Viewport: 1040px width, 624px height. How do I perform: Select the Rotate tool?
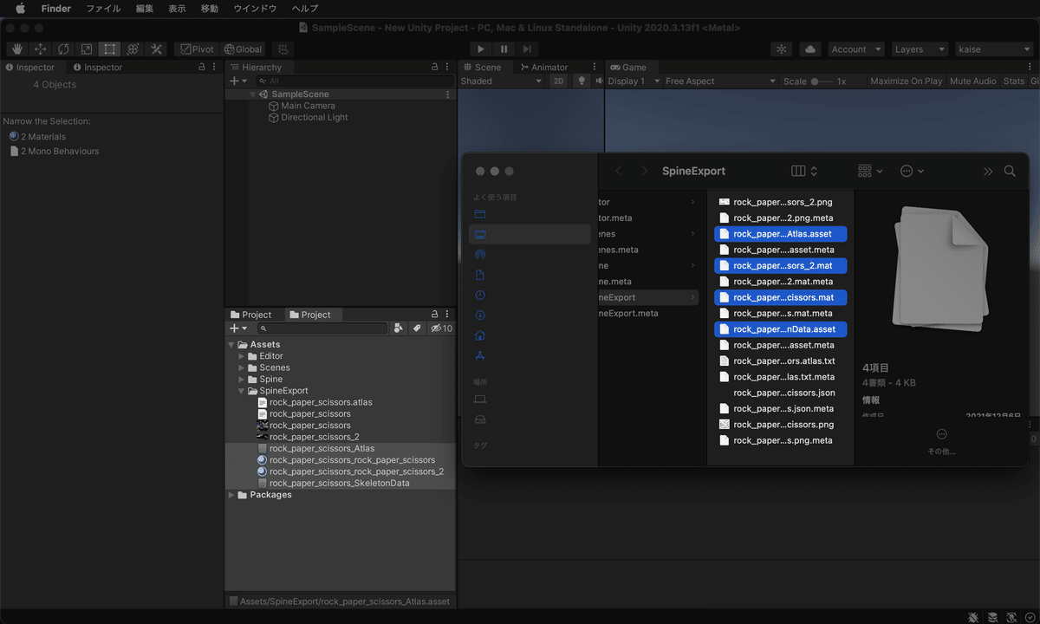pos(63,49)
